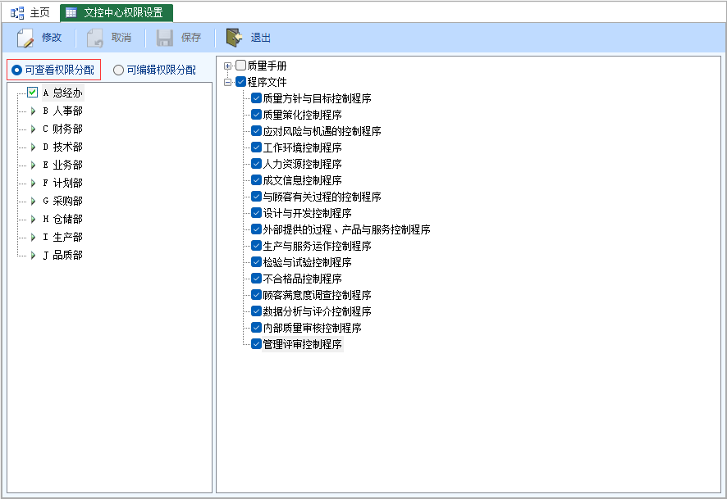Viewport: 727px width, 499px height.
Task: Uncheck 质量策化控制程序 checkbox
Action: click(x=256, y=115)
